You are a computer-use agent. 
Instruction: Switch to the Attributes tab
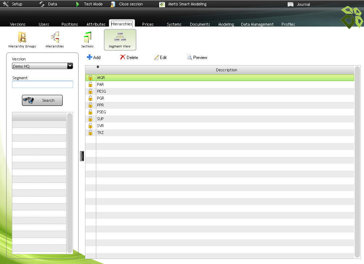tap(96, 24)
